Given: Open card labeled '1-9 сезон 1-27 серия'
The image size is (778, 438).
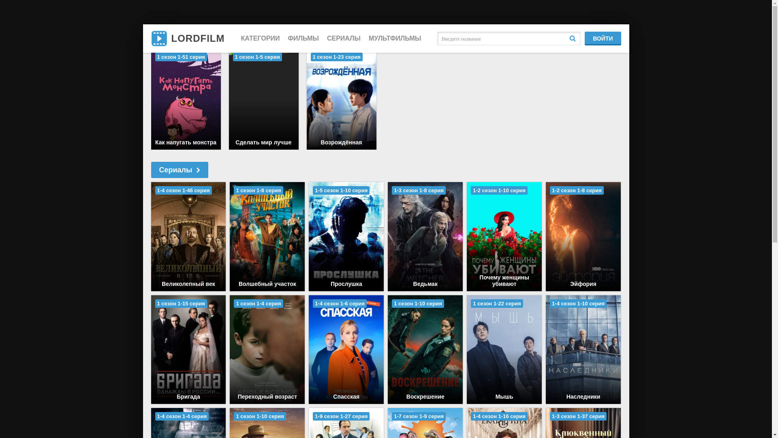Looking at the screenshot, I should tap(346, 423).
